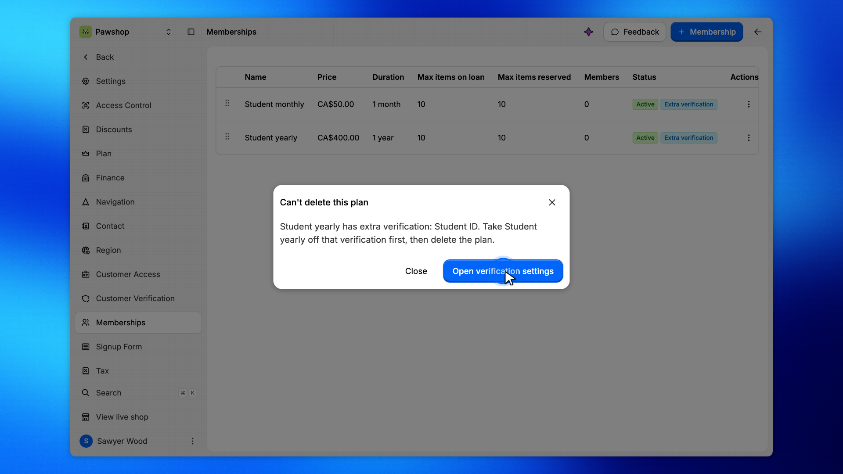This screenshot has width=843, height=474.
Task: Click the CA$400.00 price cell
Action: tap(338, 138)
